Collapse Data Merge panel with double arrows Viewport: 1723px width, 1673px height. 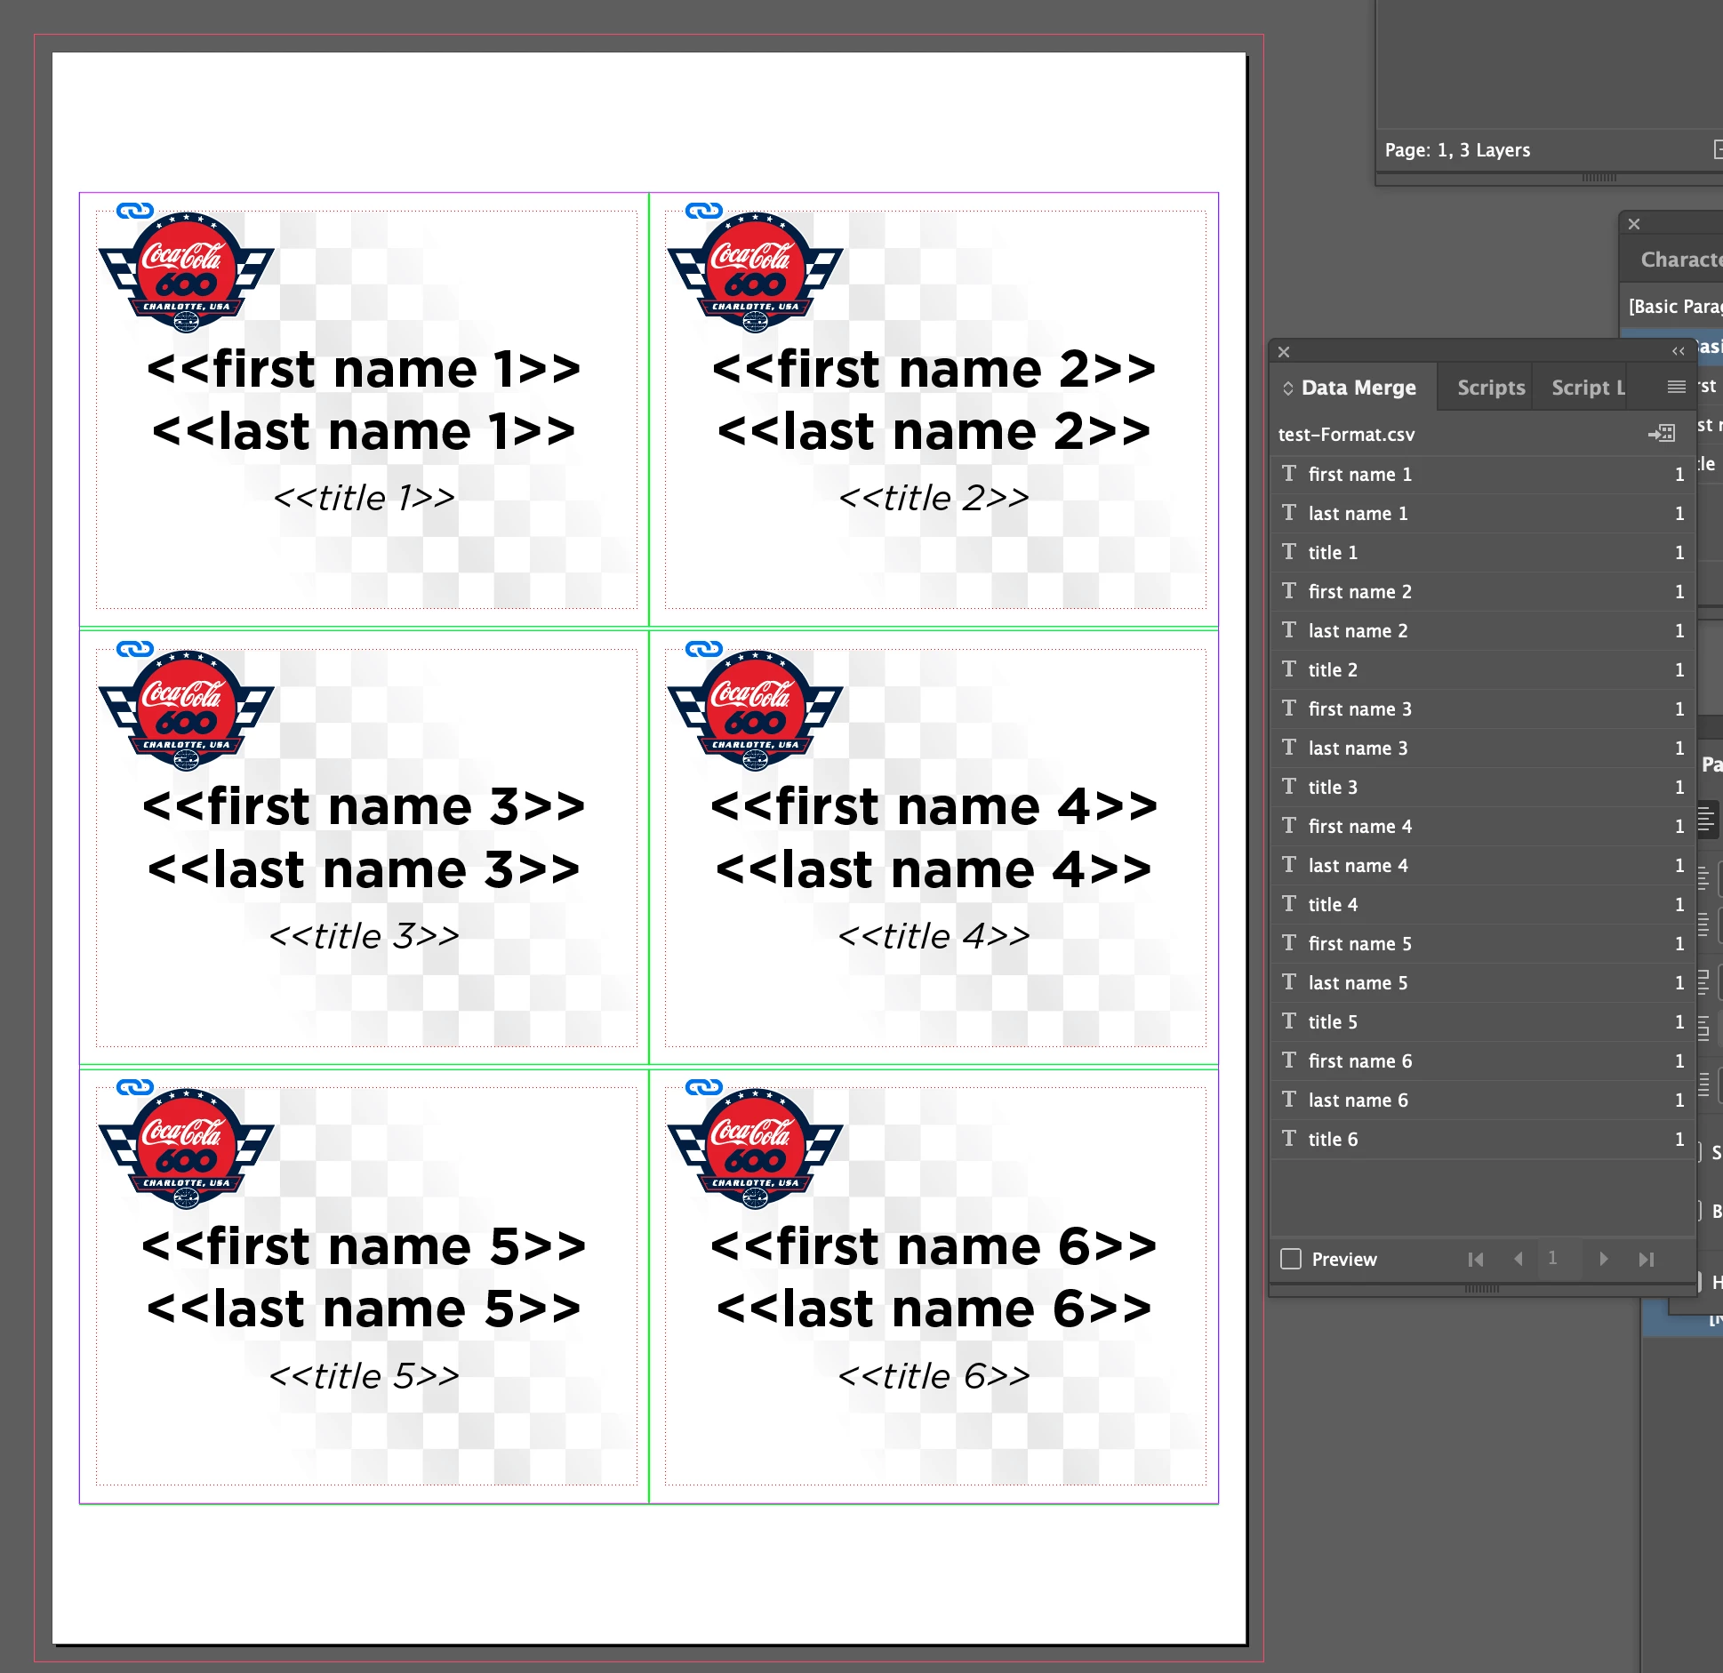(1678, 352)
